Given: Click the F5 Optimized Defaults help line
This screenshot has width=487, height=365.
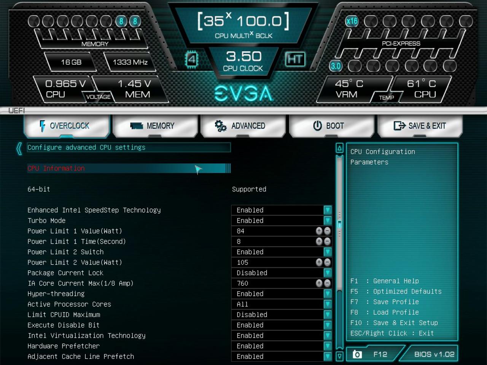Looking at the screenshot, I should [396, 292].
